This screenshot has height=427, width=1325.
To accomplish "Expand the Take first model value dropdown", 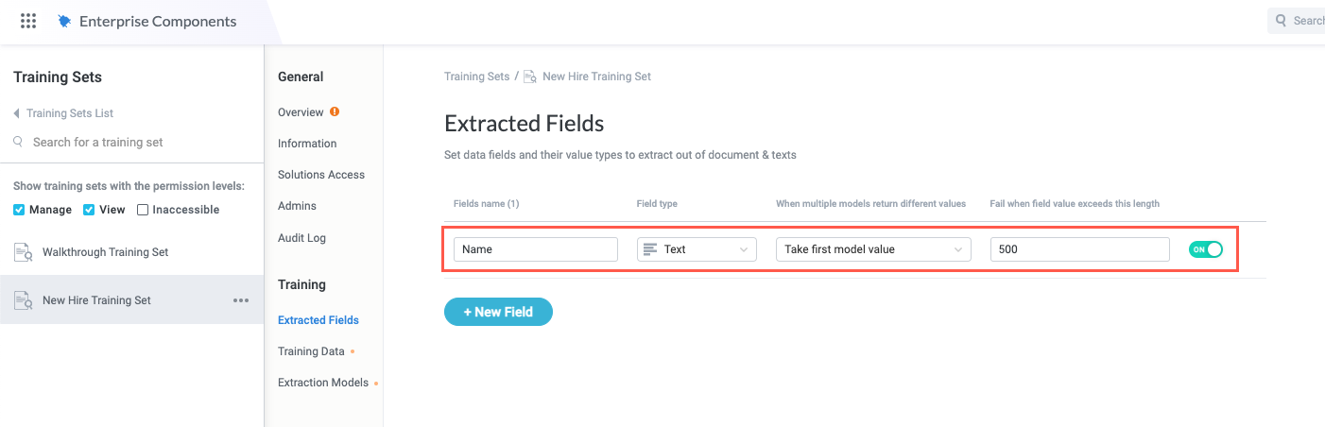I will [x=873, y=249].
